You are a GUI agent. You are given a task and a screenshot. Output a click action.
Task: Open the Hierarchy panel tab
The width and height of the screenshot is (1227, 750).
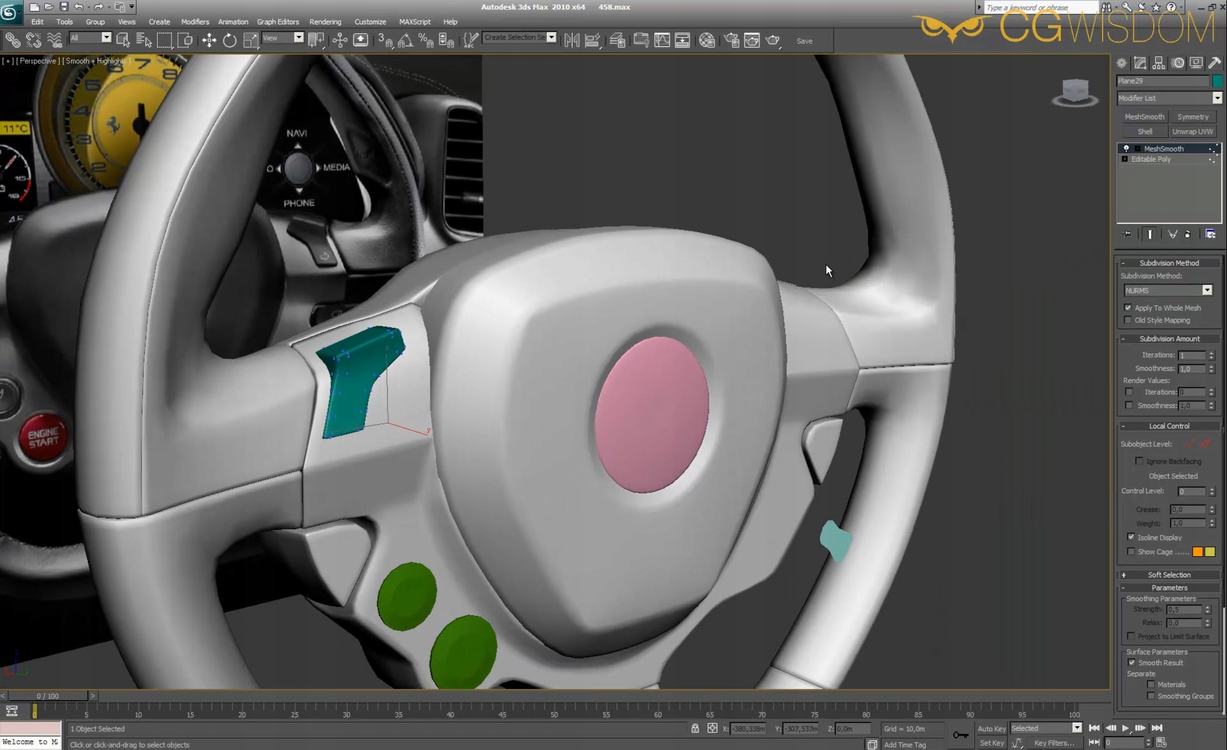[x=1158, y=63]
